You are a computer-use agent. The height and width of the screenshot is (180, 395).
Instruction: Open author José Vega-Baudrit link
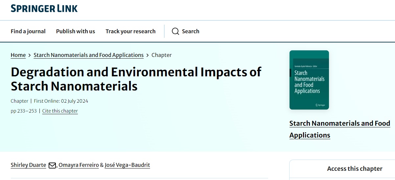tap(127, 165)
